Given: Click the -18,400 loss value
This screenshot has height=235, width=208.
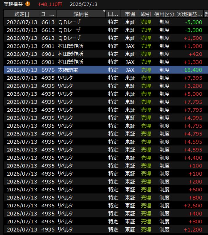Looking at the screenshot, I should pyautogui.click(x=192, y=70).
